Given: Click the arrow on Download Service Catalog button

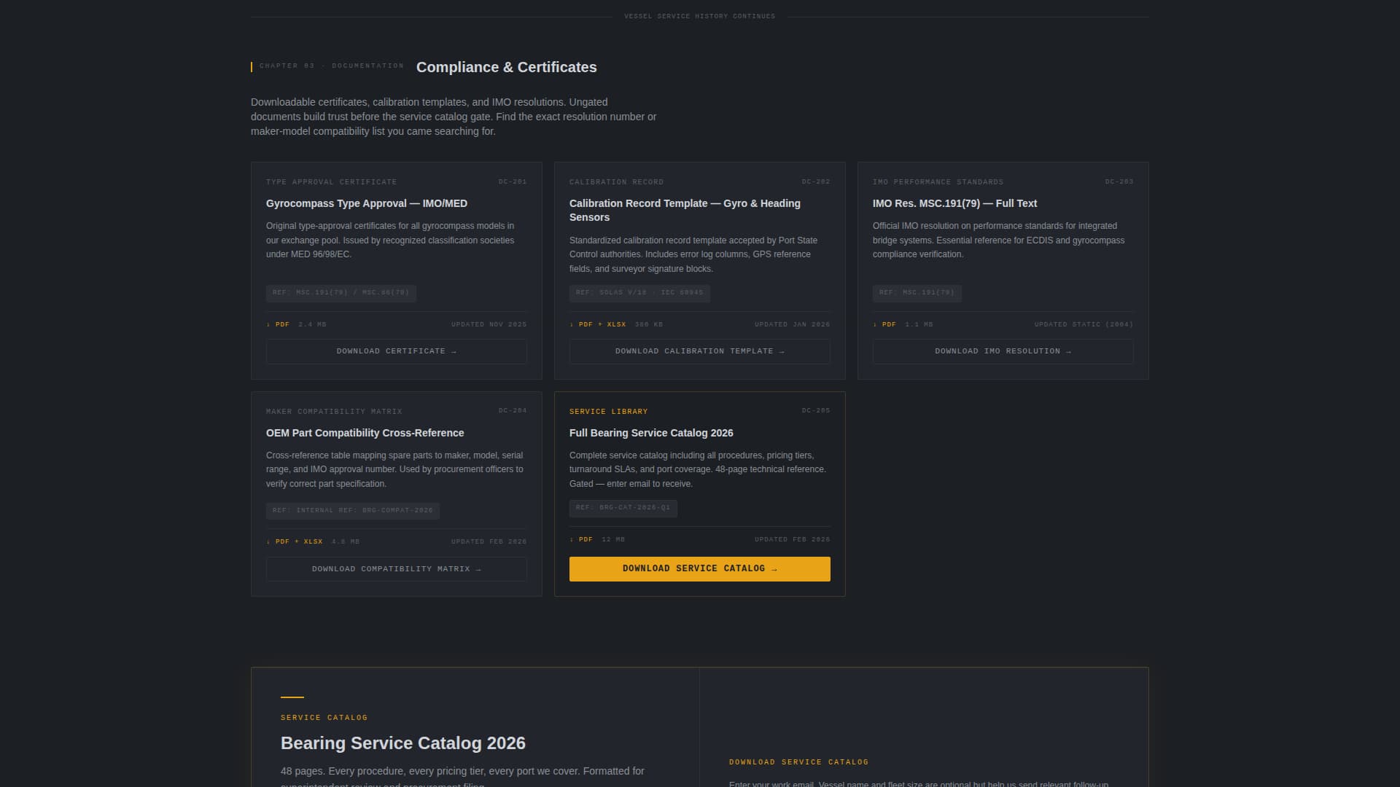Looking at the screenshot, I should (x=775, y=569).
